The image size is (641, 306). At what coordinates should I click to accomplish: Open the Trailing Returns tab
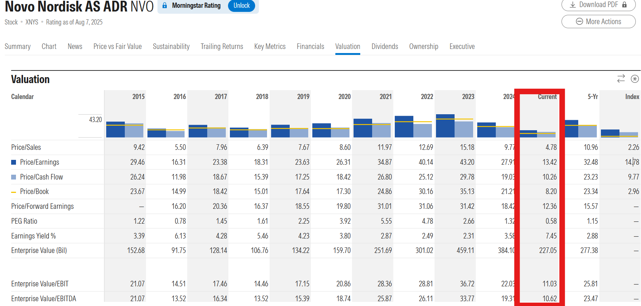click(x=222, y=46)
